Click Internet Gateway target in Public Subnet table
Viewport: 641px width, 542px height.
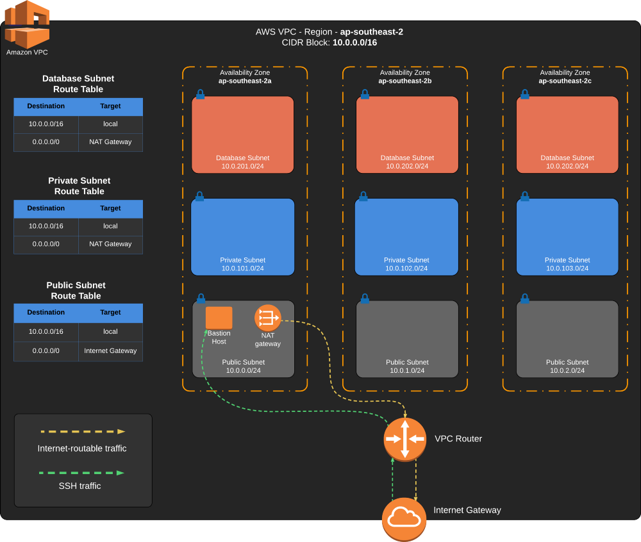pos(110,350)
